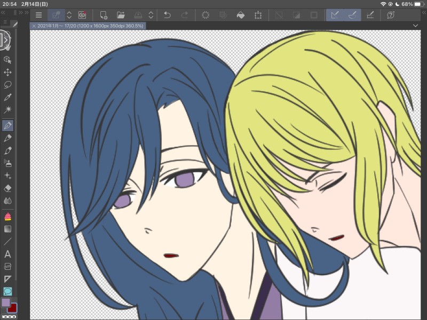The height and width of the screenshot is (320, 427).
Task: Click the Clear Outside Selection icon
Action: [x=223, y=15]
